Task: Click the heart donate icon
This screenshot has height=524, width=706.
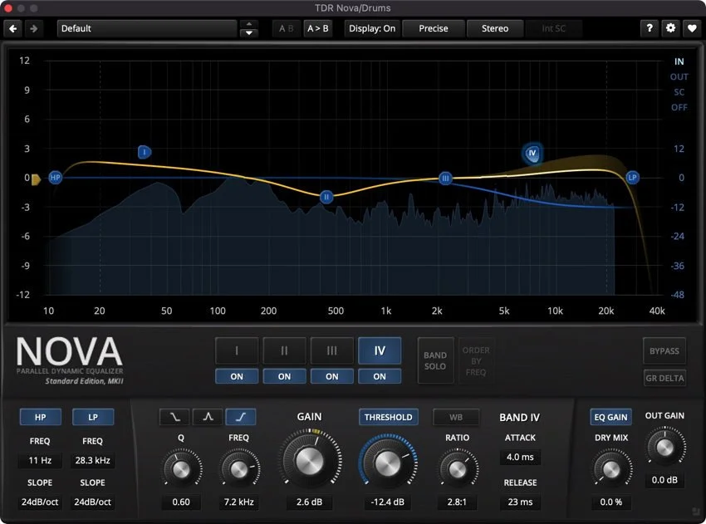Action: 692,28
